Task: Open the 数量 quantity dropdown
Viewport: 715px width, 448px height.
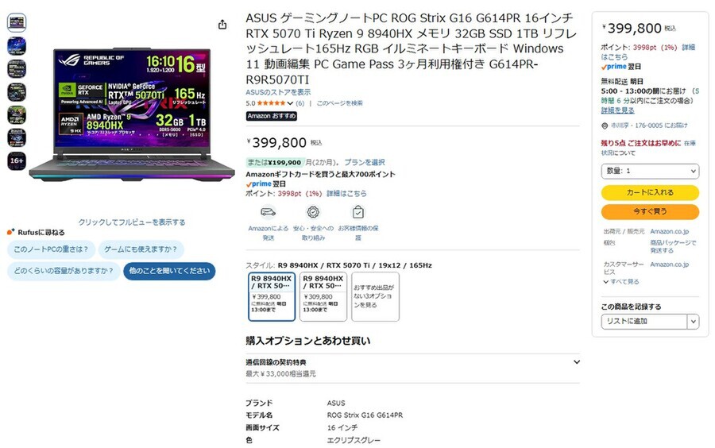Action: (650, 171)
